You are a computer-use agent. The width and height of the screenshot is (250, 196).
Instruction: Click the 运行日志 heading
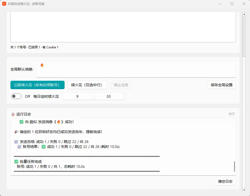coord(24,114)
